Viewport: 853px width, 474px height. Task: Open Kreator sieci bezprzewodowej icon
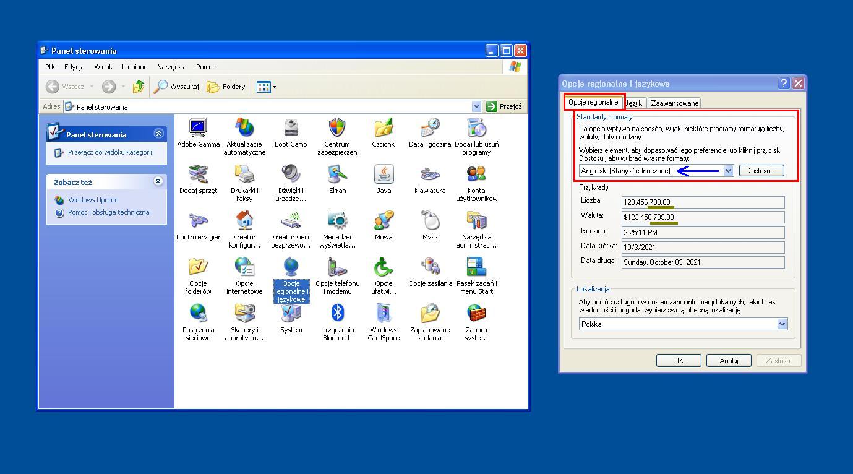click(x=291, y=221)
